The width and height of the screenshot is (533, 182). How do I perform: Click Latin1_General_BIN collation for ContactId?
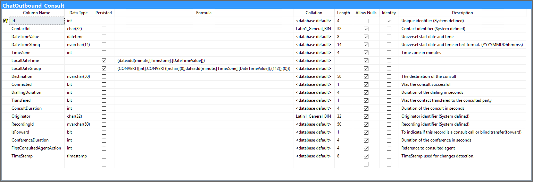point(314,29)
